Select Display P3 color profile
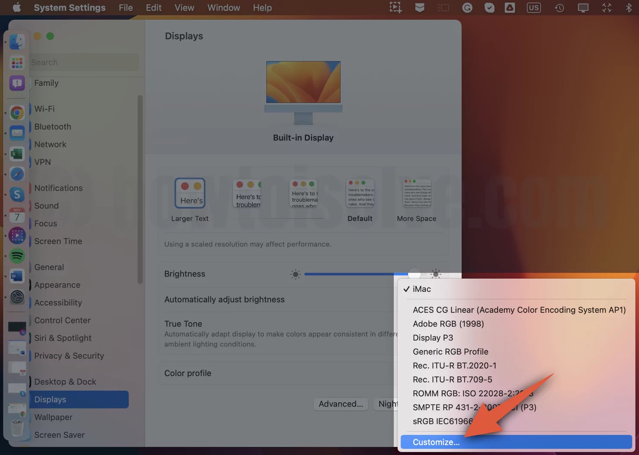 (x=432, y=337)
